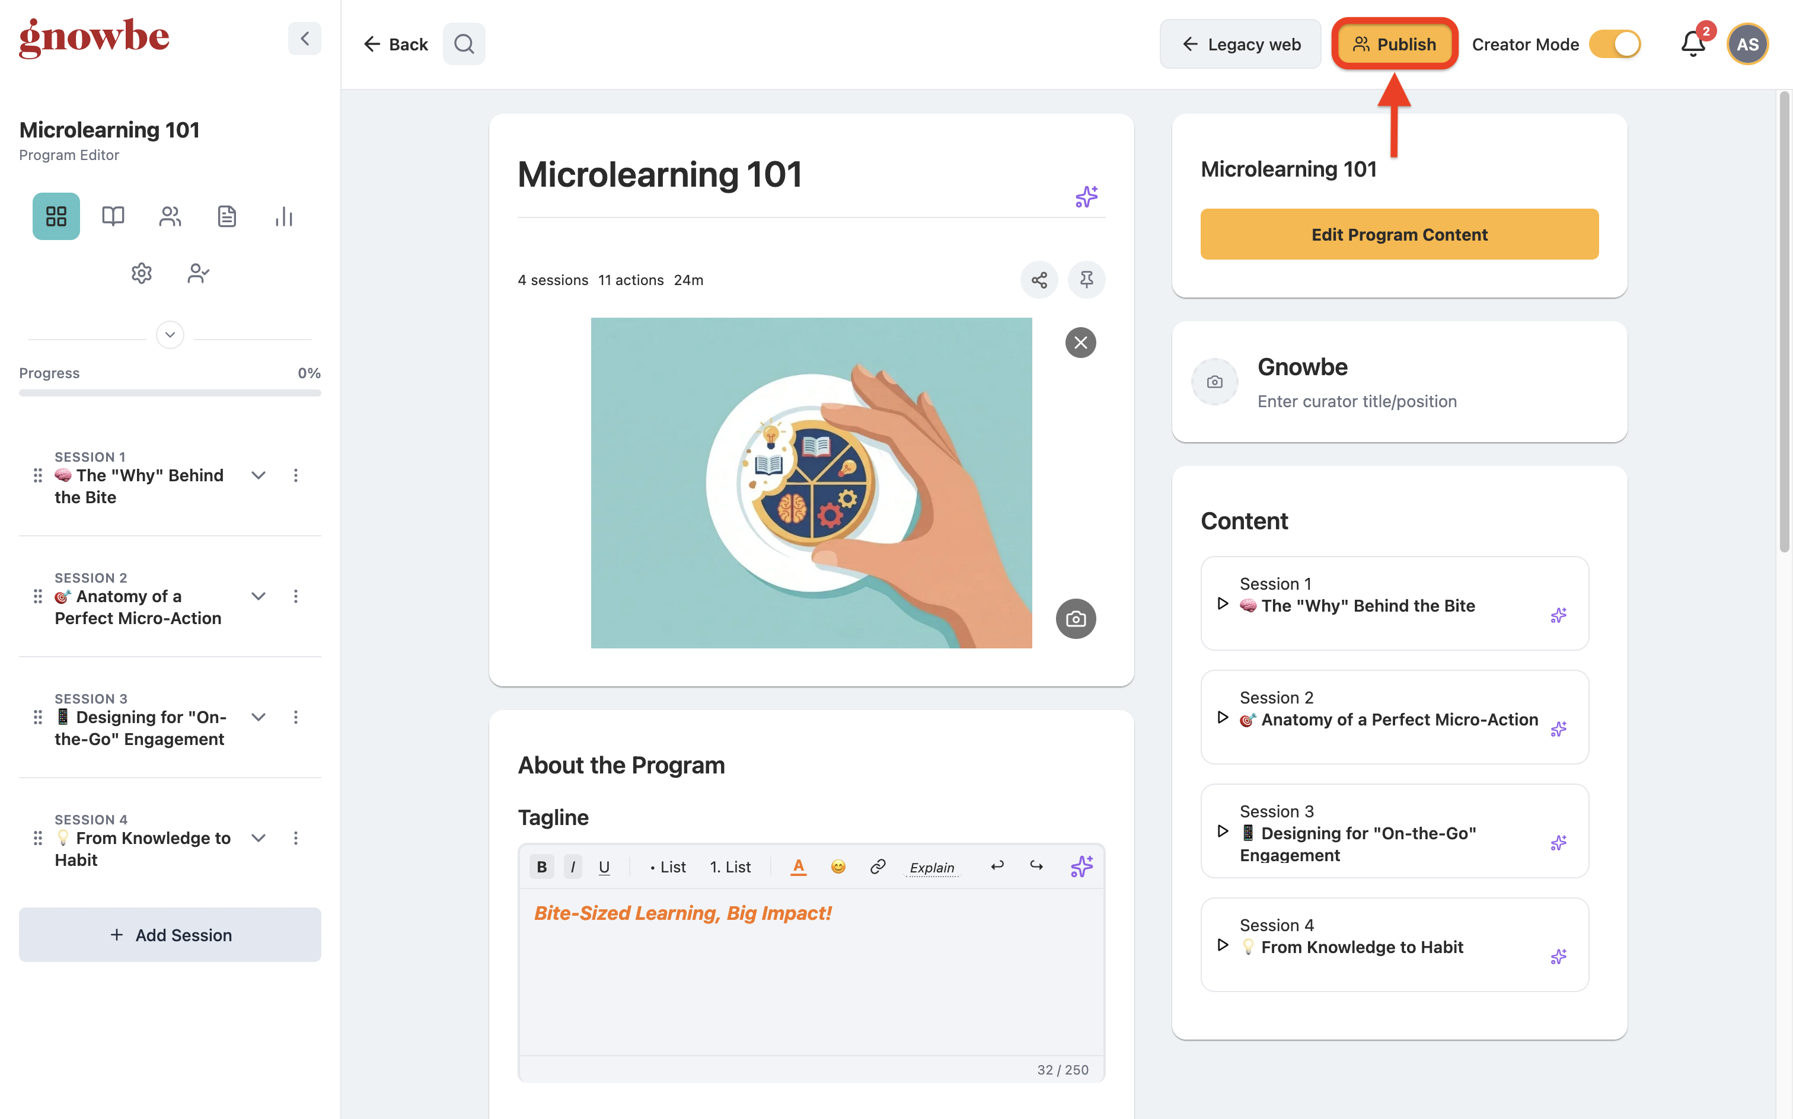Toggle Creator Mode switch off
Screen dimensions: 1793x1119
point(1615,44)
